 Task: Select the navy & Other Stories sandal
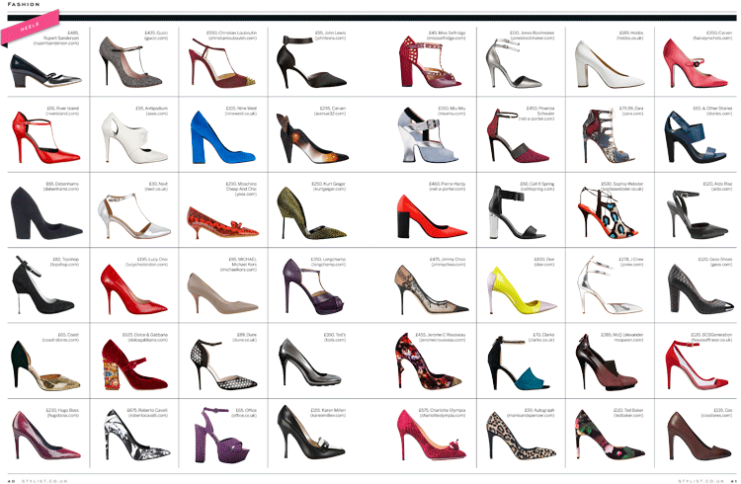696,137
